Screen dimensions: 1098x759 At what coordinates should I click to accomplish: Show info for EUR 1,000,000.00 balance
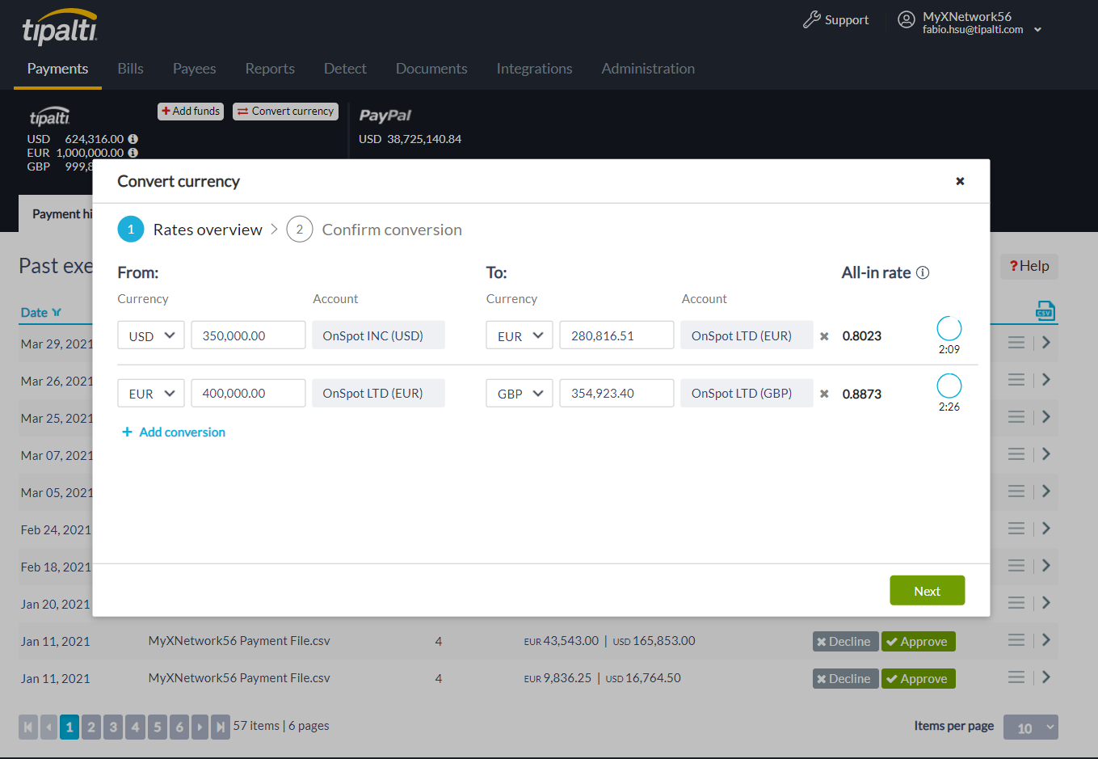(x=133, y=153)
